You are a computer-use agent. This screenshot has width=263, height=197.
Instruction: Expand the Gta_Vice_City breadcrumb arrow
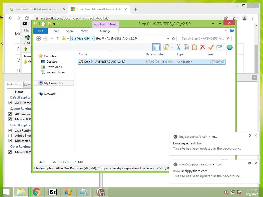92,38
